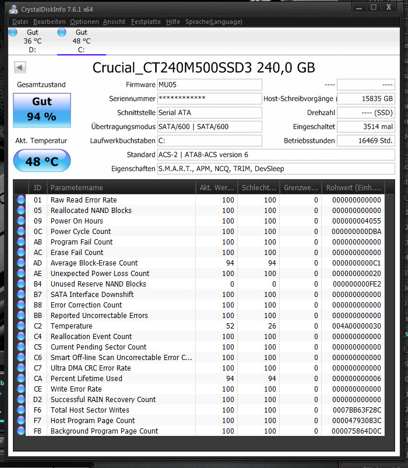Image resolution: width=408 pixels, height=468 pixels.
Task: Select the D: drive tab at 36 °C
Action: (33, 41)
